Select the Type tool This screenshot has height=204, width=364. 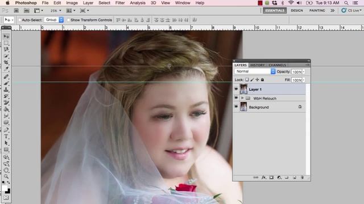tap(6, 137)
